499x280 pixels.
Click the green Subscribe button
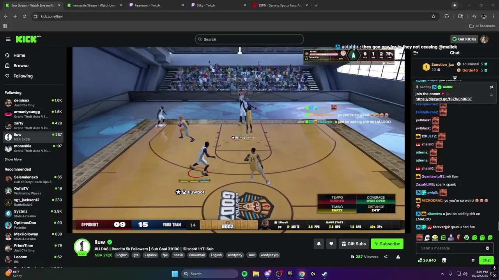point(387,244)
